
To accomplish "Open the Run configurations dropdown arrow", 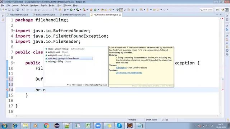I will tap(74, 10).
